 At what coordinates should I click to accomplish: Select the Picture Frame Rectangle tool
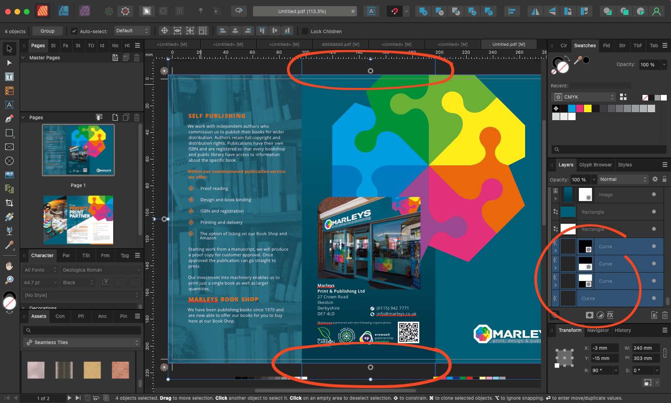pos(9,147)
